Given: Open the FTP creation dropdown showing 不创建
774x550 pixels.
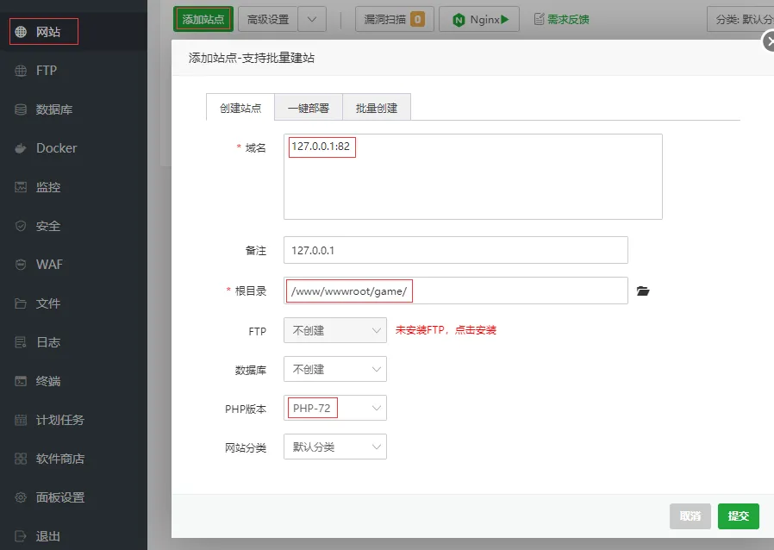Looking at the screenshot, I should [x=334, y=330].
